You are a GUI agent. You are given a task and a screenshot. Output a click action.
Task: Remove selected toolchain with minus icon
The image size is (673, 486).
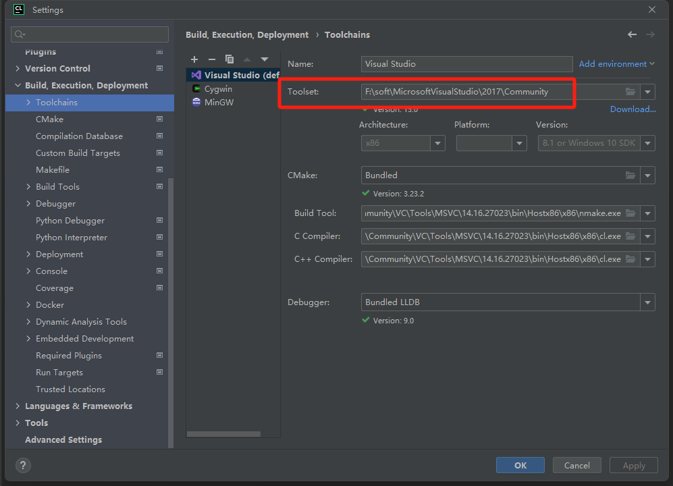coord(211,59)
